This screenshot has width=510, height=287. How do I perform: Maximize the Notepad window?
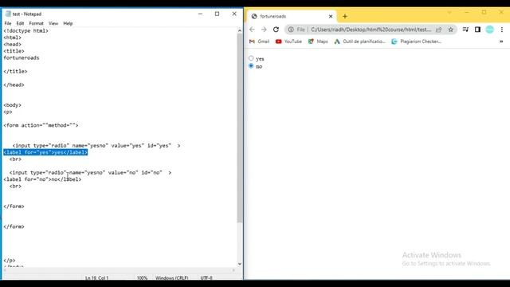(x=217, y=14)
